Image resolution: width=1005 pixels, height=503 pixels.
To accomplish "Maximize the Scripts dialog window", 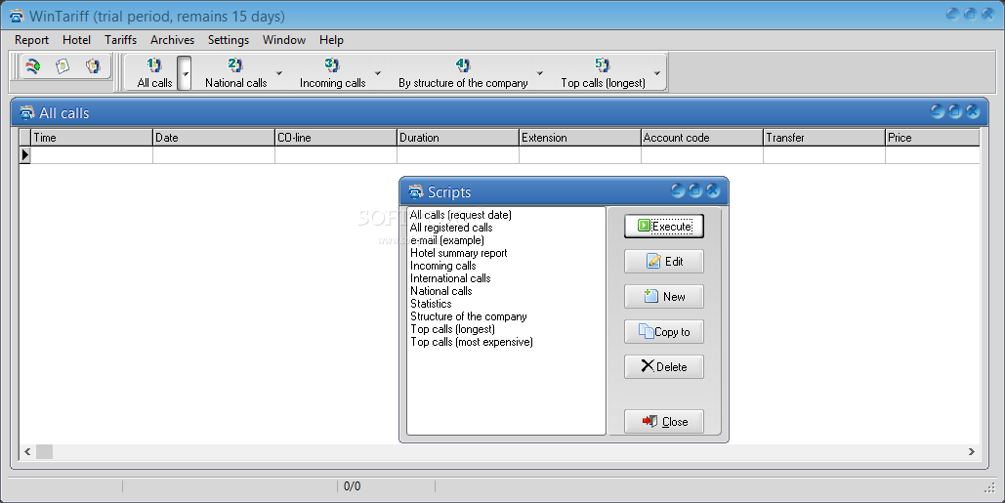I will (695, 190).
